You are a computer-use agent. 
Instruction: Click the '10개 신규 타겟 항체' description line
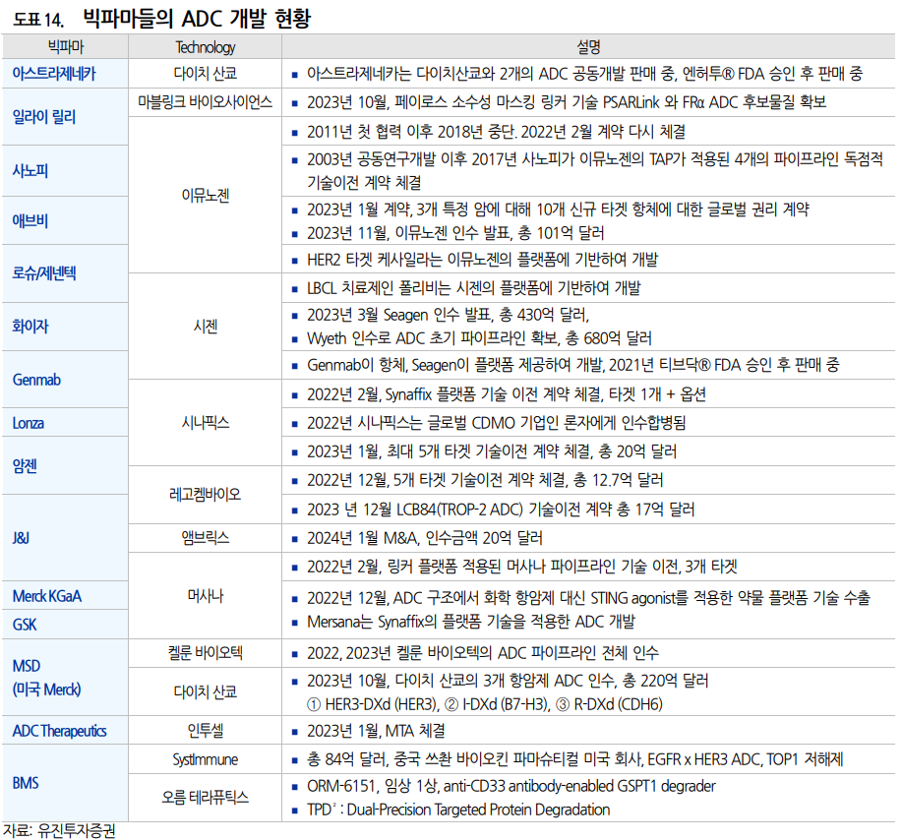[558, 210]
